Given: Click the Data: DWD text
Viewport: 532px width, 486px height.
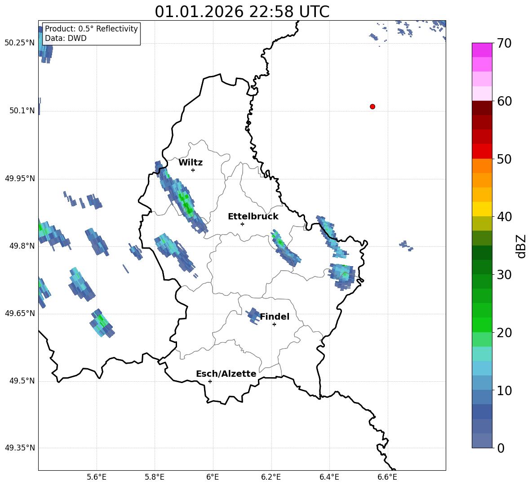Looking at the screenshot, I should coord(66,38).
